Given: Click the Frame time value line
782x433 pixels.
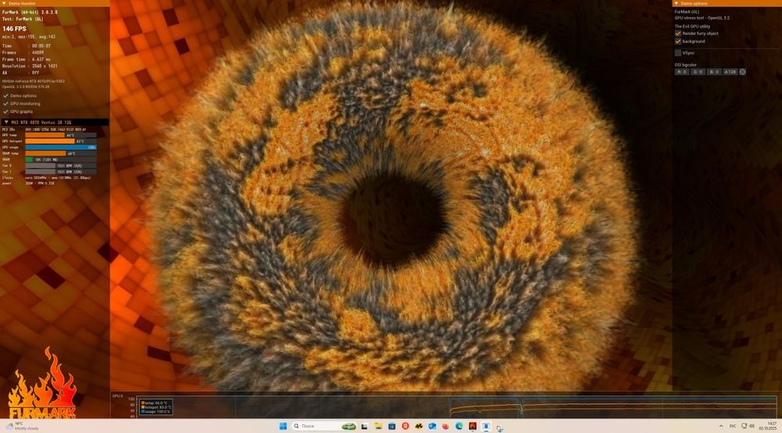Looking at the screenshot, I should pyautogui.click(x=26, y=59).
